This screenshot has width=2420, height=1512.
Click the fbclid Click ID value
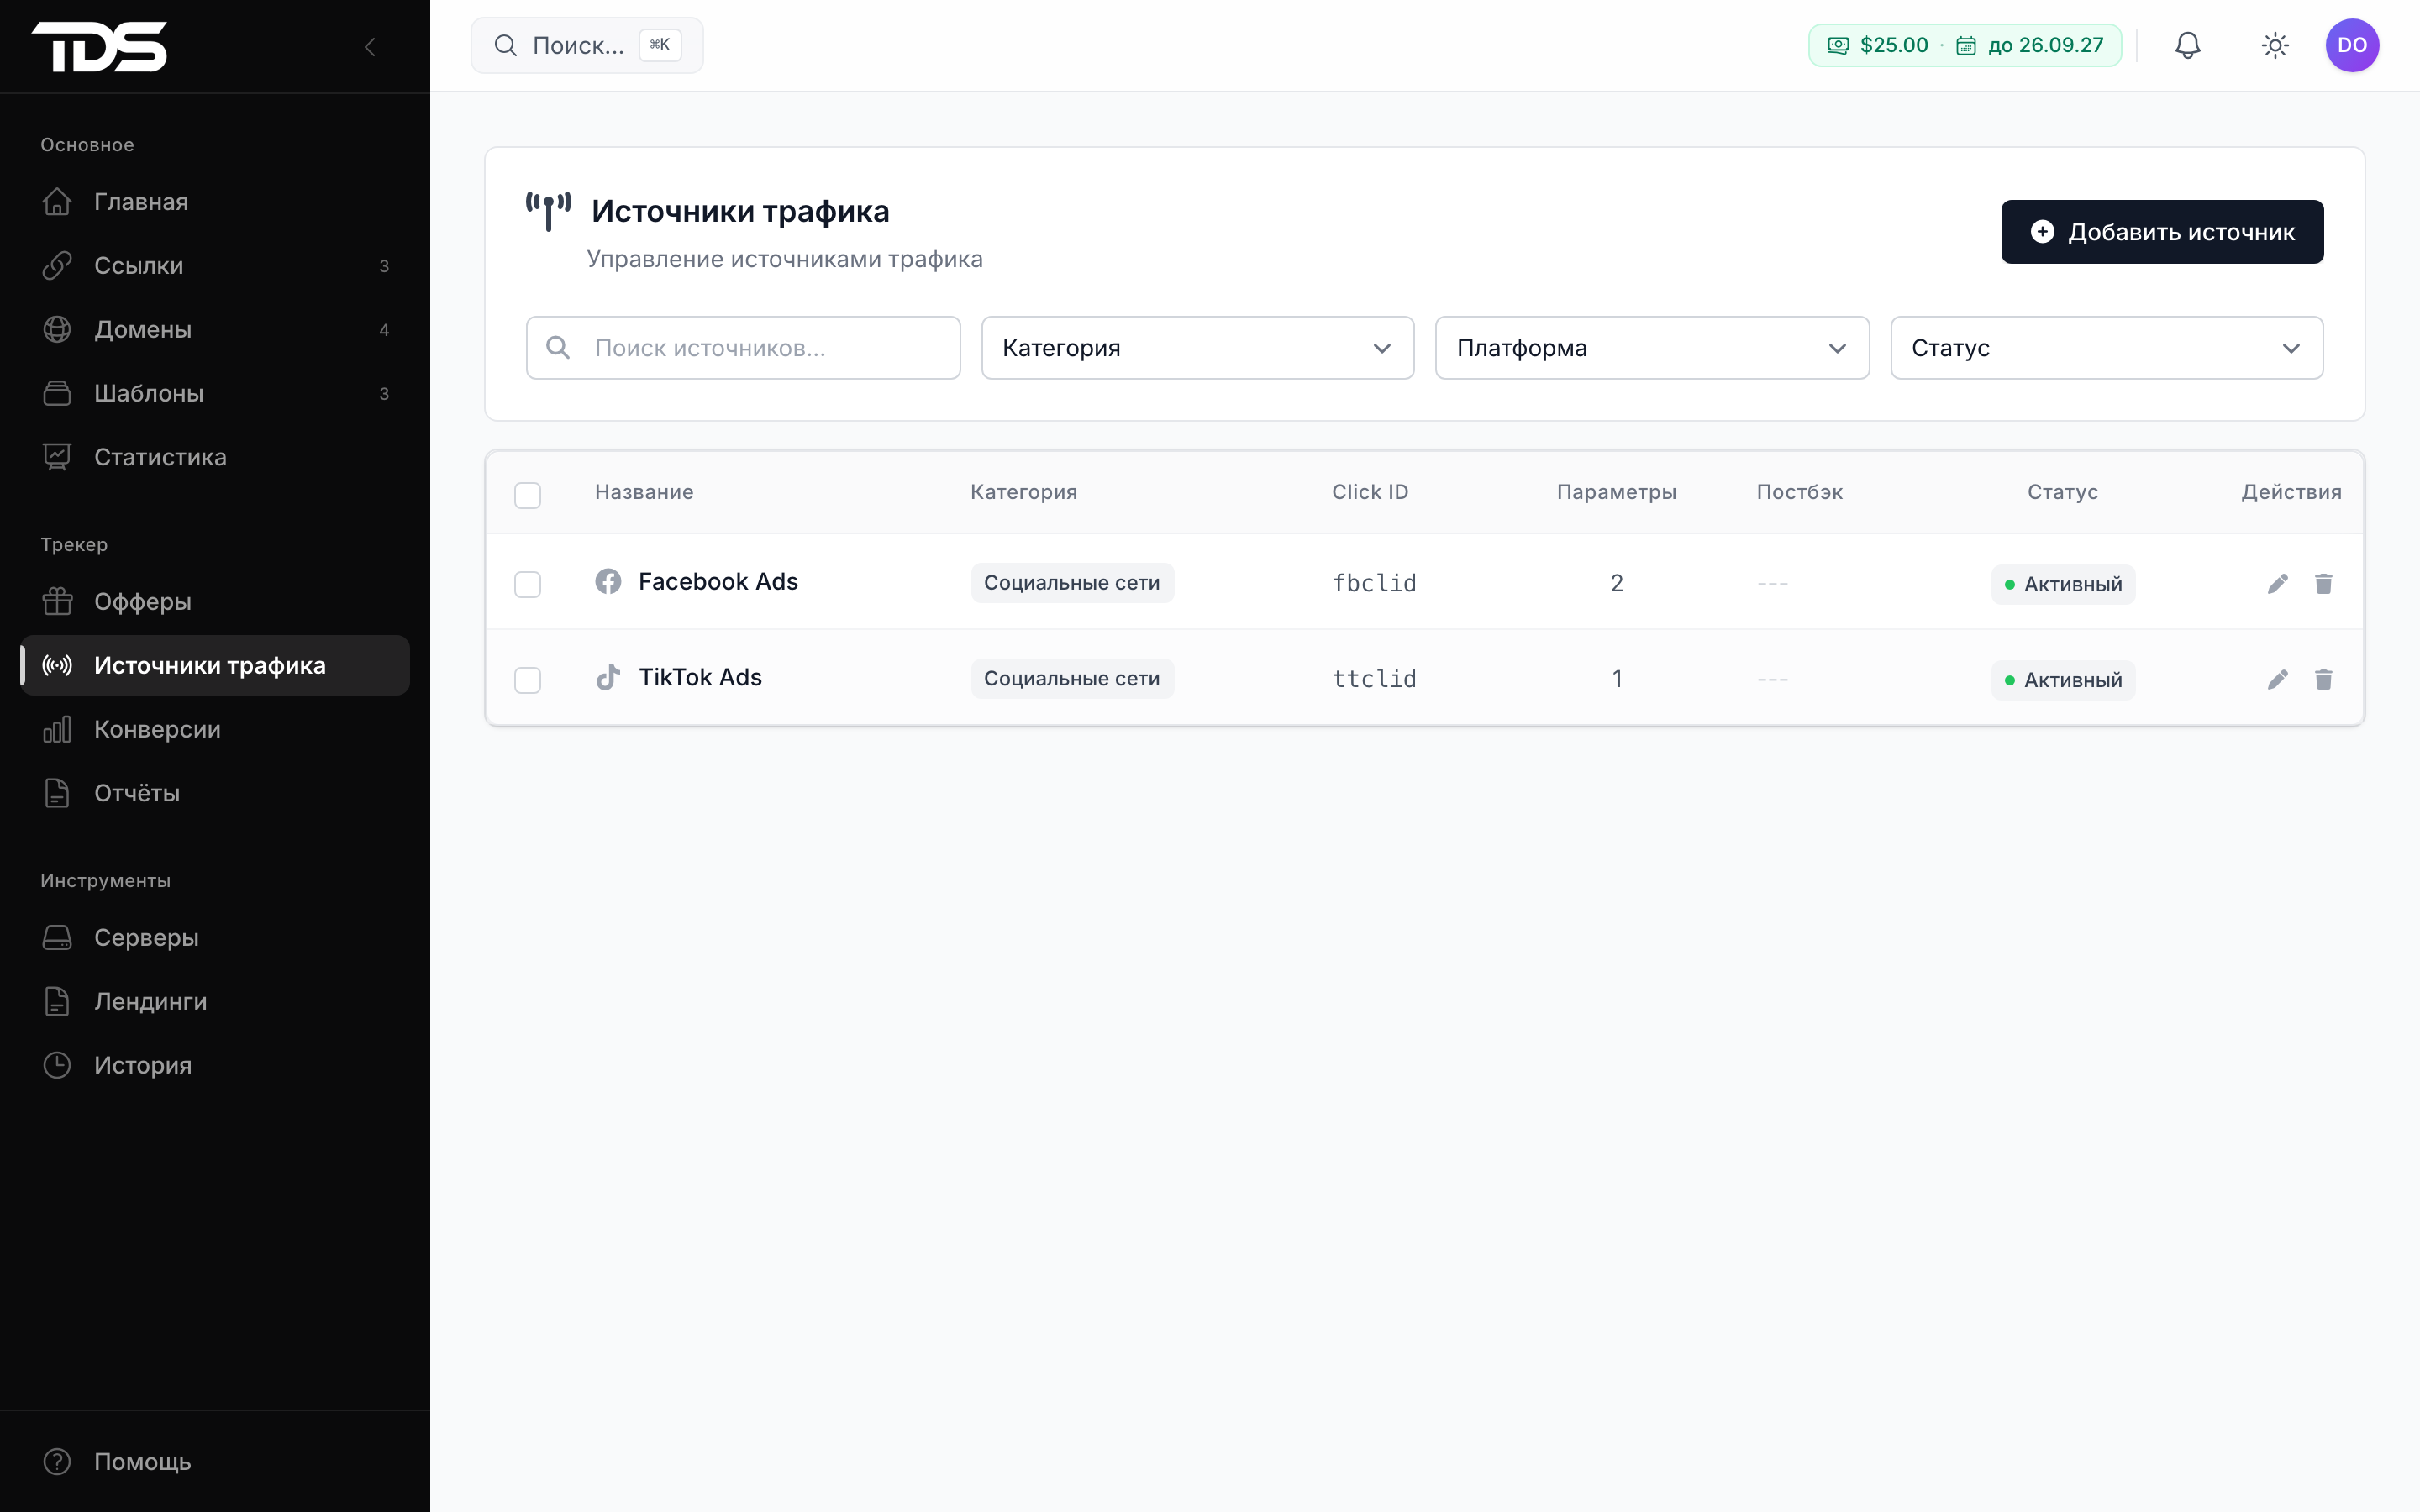click(1374, 583)
